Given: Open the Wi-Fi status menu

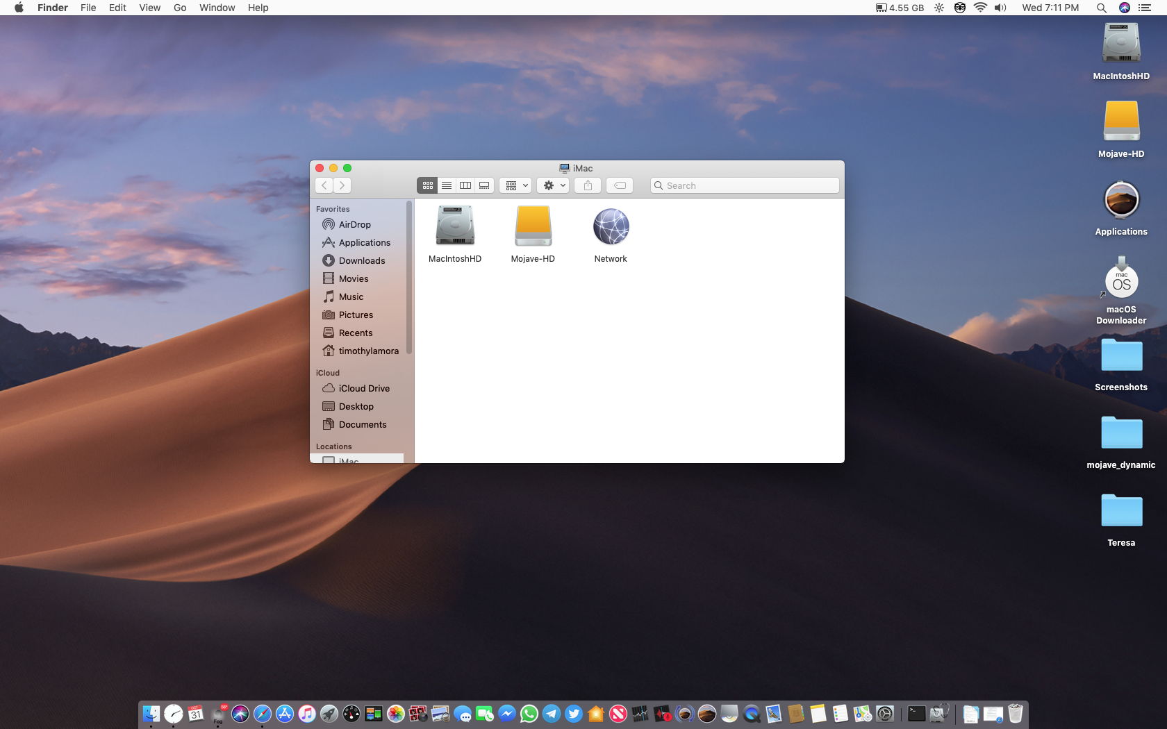Looking at the screenshot, I should (980, 8).
